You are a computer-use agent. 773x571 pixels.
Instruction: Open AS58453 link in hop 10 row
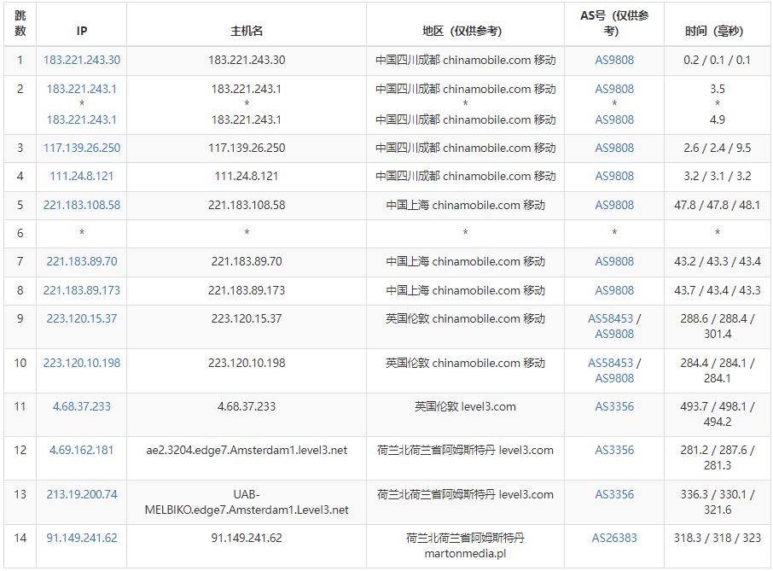click(x=610, y=363)
